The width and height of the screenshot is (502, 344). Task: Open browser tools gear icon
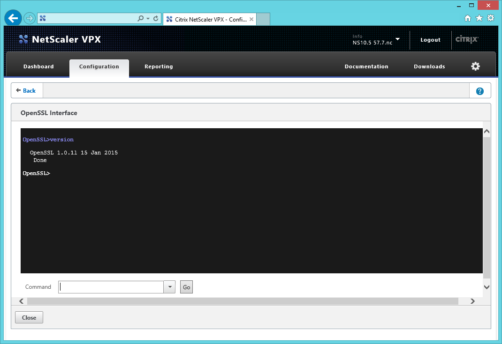[491, 18]
